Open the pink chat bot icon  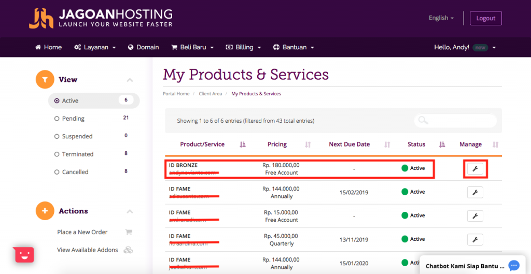(x=24, y=255)
